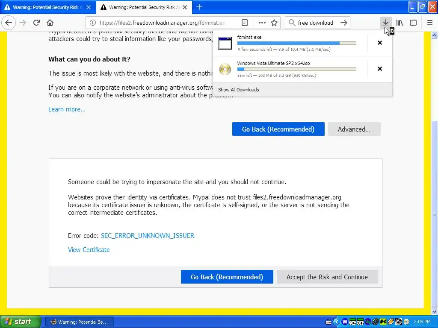The image size is (438, 328).
Task: Click the vertical scrollbar thumb
Action: coord(435,214)
